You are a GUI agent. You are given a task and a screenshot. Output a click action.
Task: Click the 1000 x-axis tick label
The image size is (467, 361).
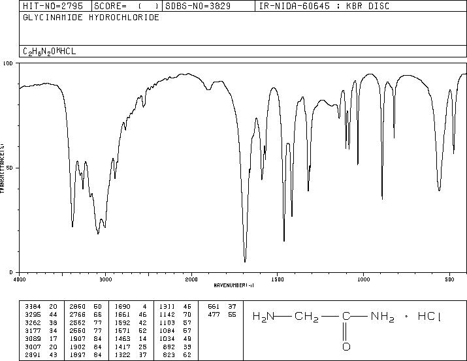pyautogui.click(x=363, y=279)
